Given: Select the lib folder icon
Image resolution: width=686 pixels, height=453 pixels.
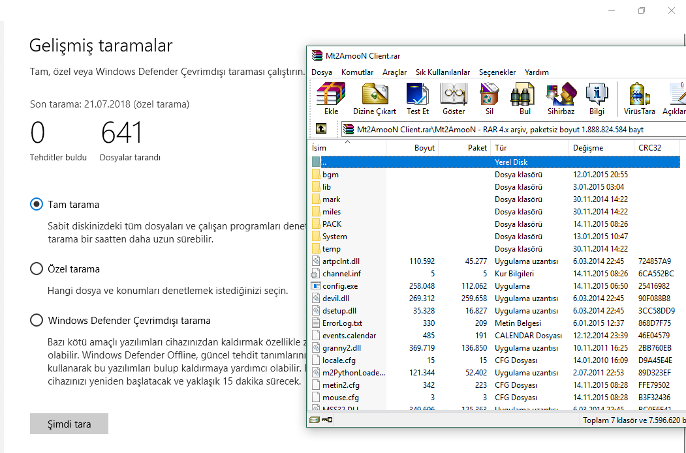Looking at the screenshot, I should point(317,187).
